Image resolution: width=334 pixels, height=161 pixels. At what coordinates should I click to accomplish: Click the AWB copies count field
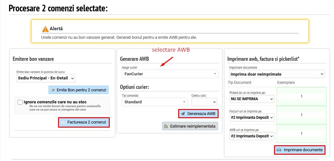[x=301, y=134]
